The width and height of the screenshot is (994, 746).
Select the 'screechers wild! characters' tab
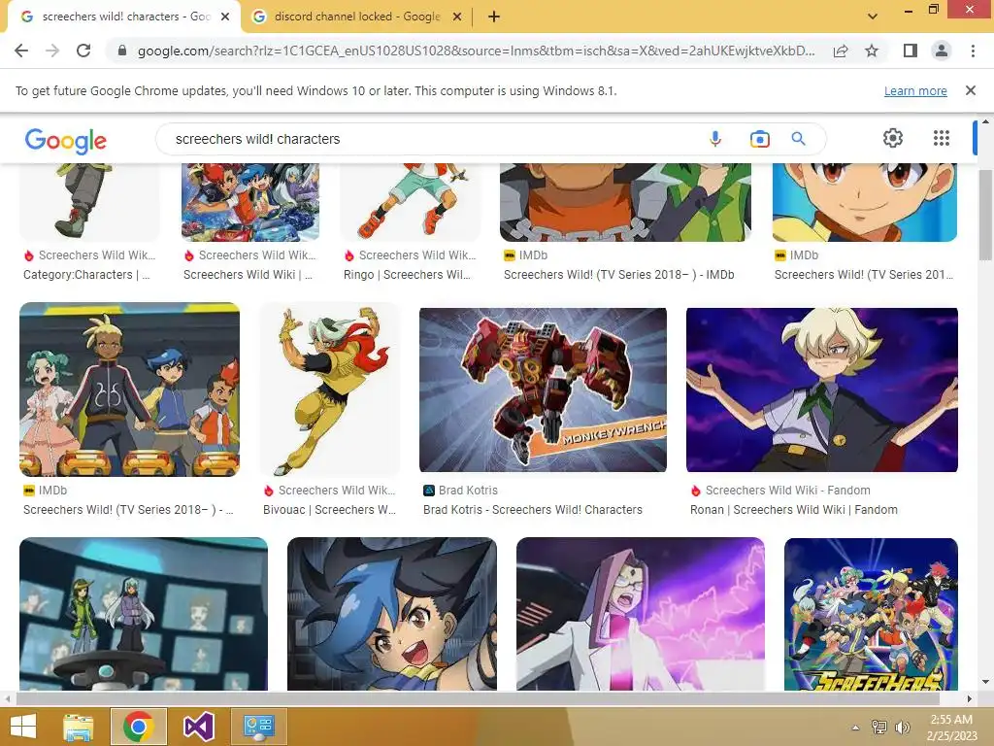click(x=123, y=17)
